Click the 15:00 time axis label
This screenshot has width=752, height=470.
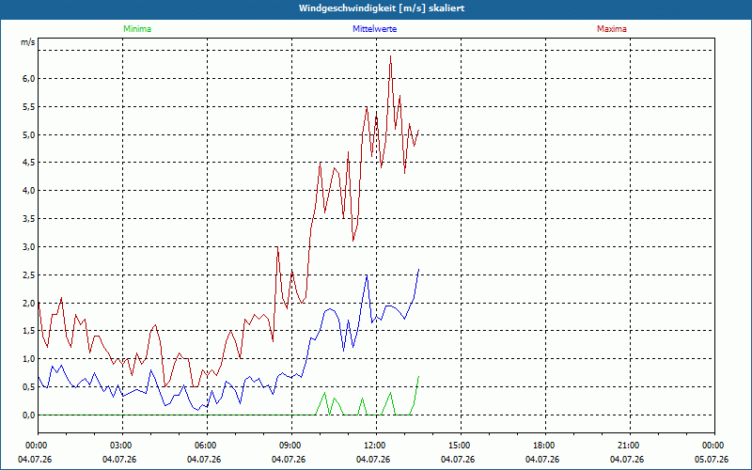[x=461, y=446]
